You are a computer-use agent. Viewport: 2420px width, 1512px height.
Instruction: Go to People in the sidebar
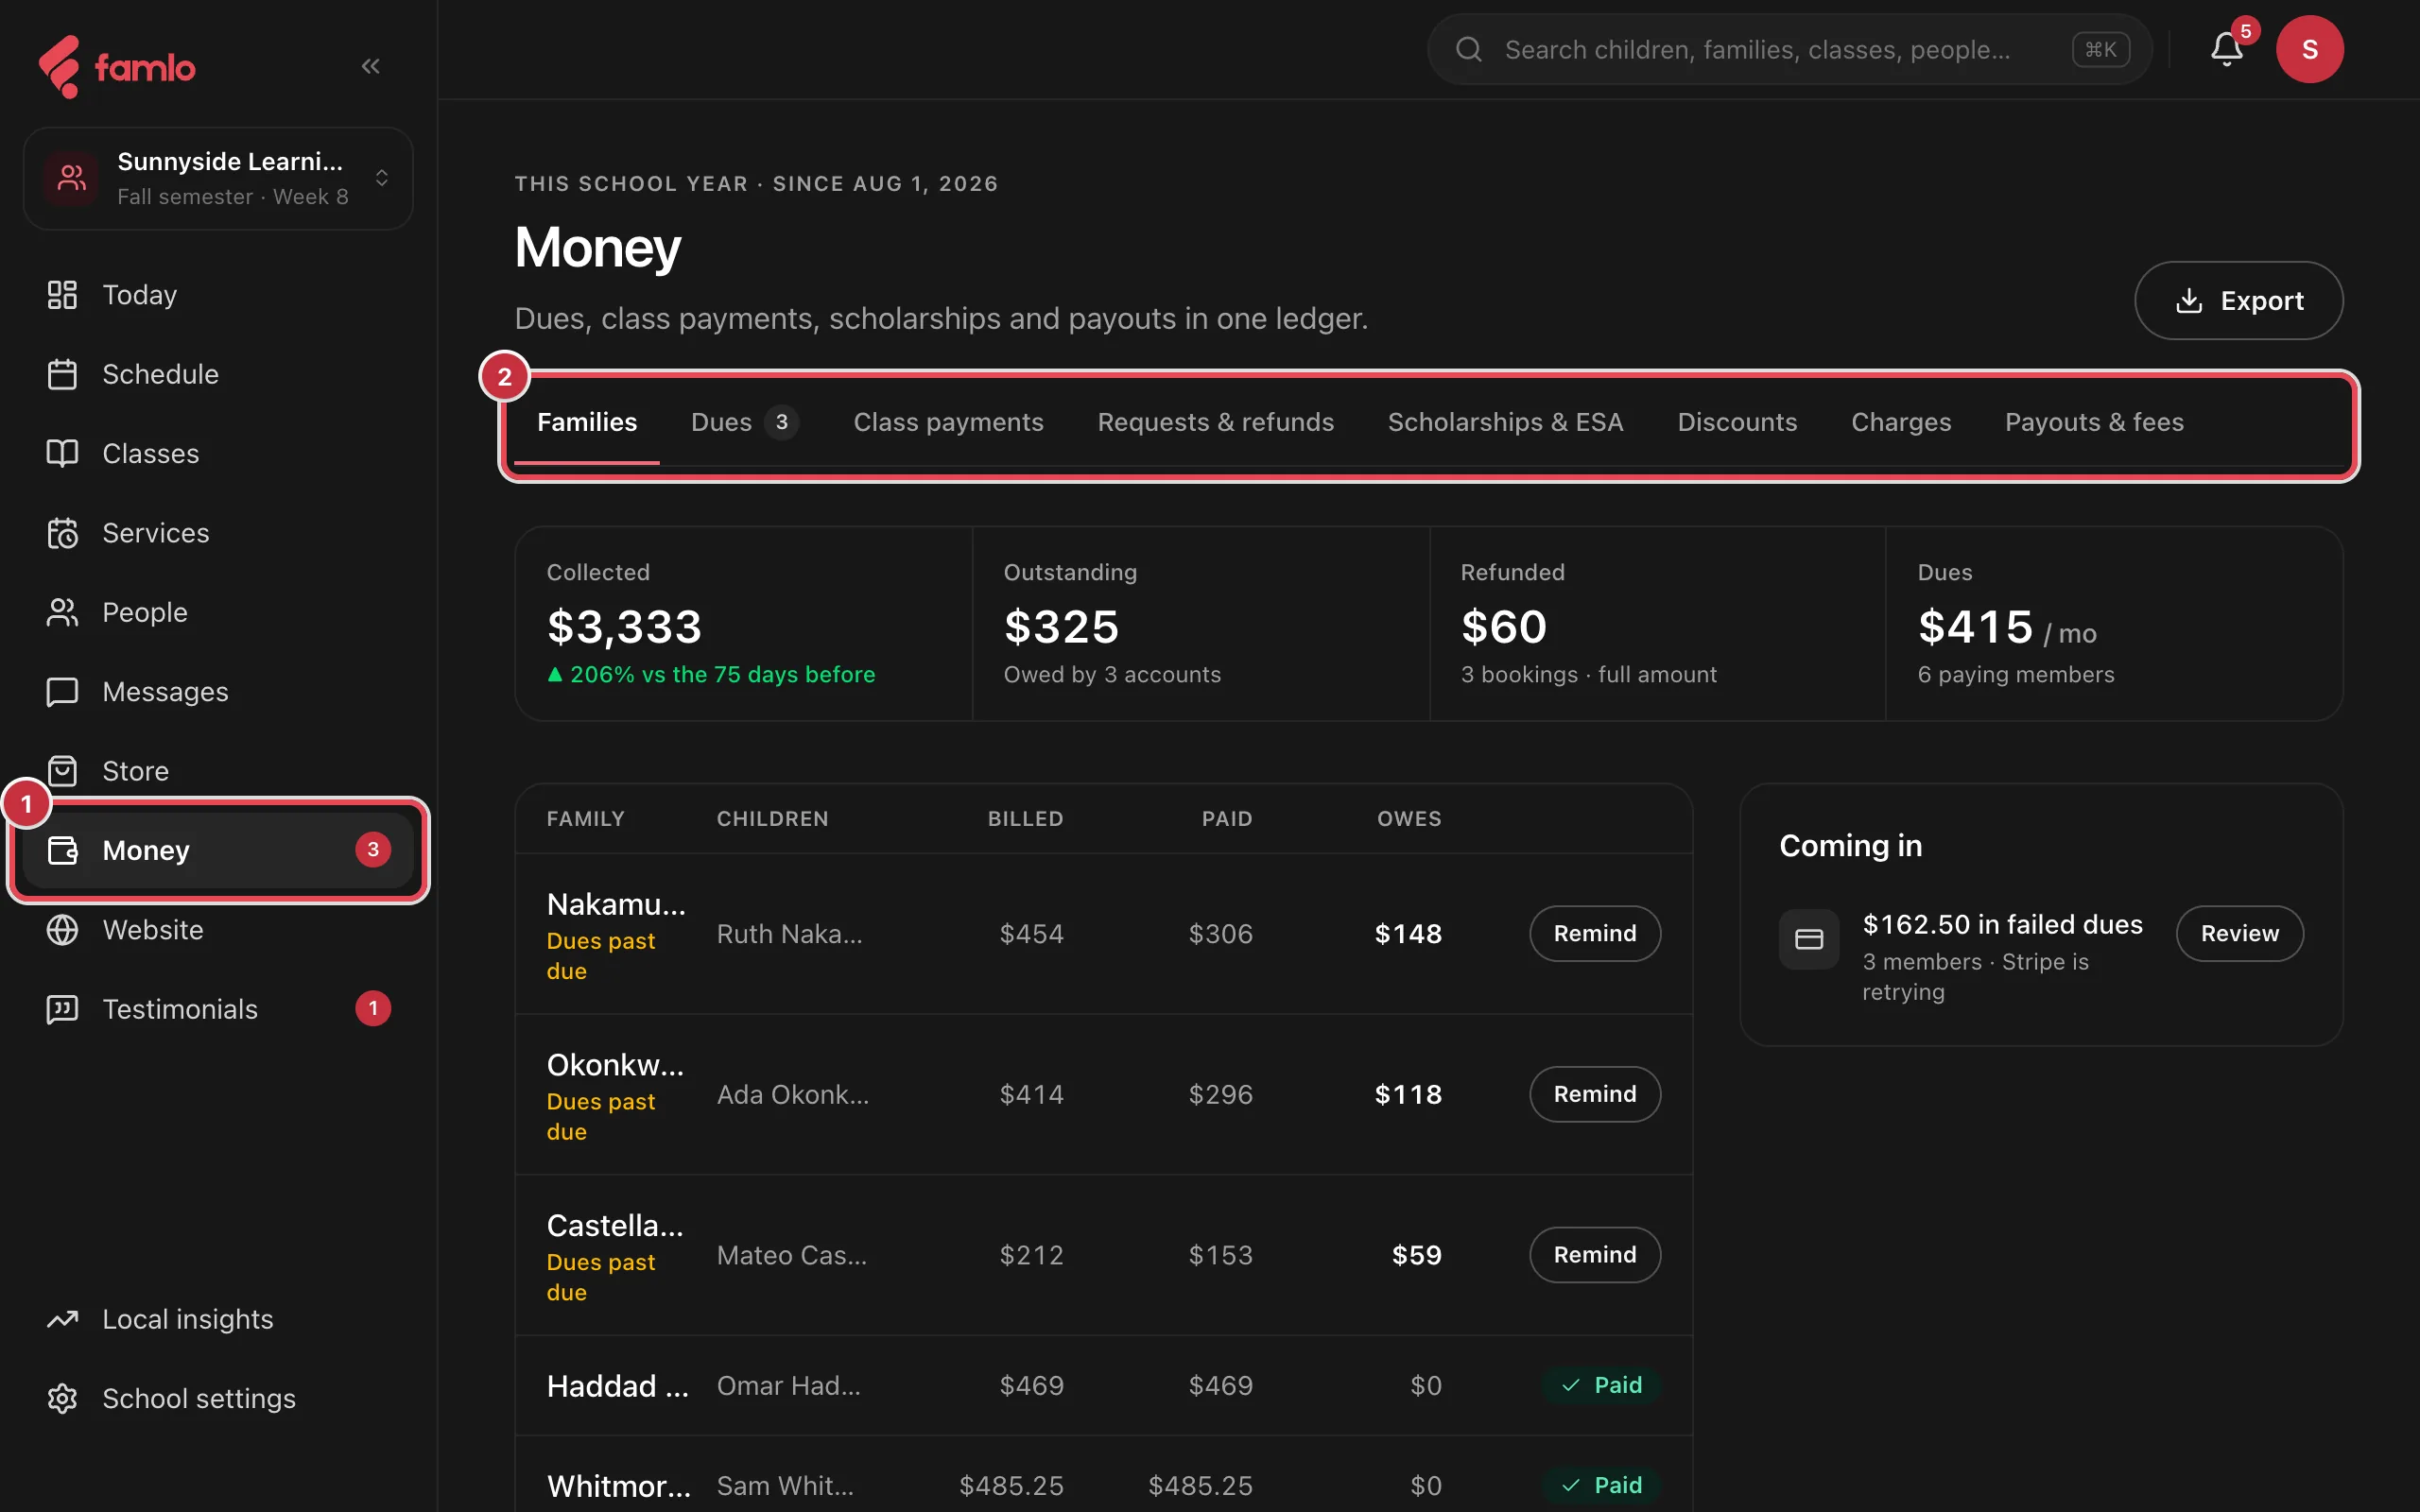[x=218, y=612]
